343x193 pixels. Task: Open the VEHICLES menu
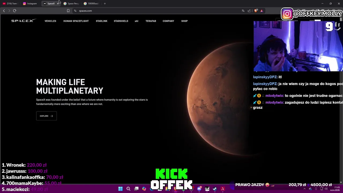tap(50, 21)
